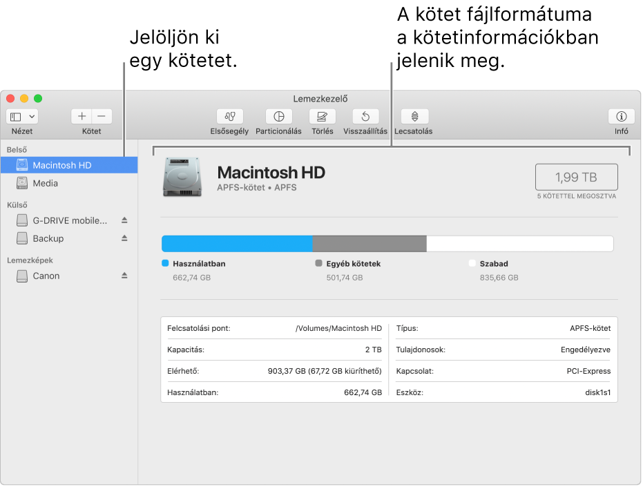Click the Media sidebar disk icon
Image resolution: width=643 pixels, height=487 pixels.
click(22, 183)
